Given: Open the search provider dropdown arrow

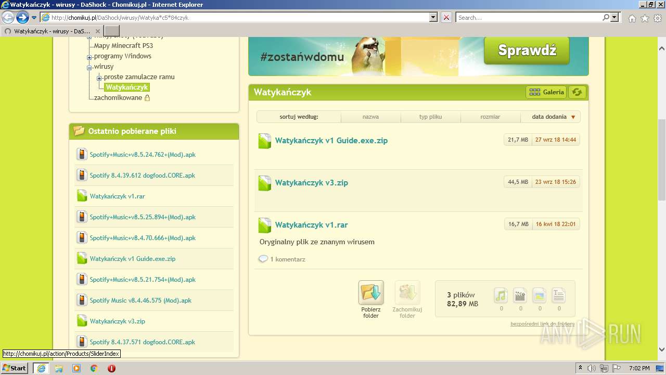Looking at the screenshot, I should click(615, 17).
